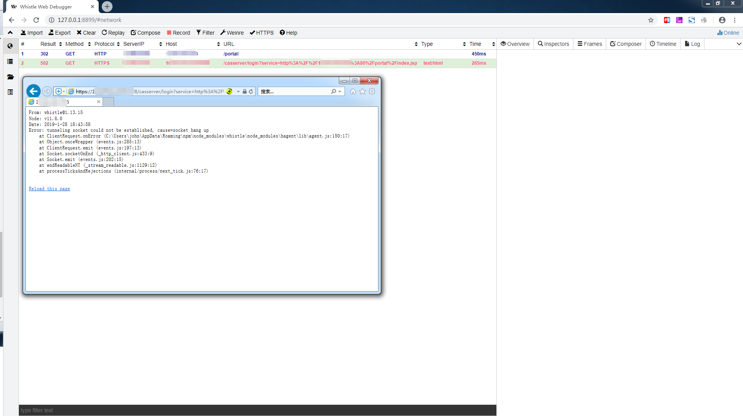Switch to the Inspectors tab
743x416 pixels.
(553, 44)
